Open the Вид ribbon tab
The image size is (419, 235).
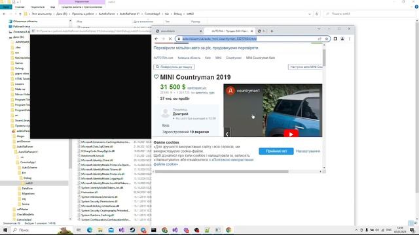[x=52, y=7]
